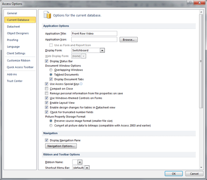Click the Picture Property Storage Format label
Screen dimensions: 207x180
(65, 117)
